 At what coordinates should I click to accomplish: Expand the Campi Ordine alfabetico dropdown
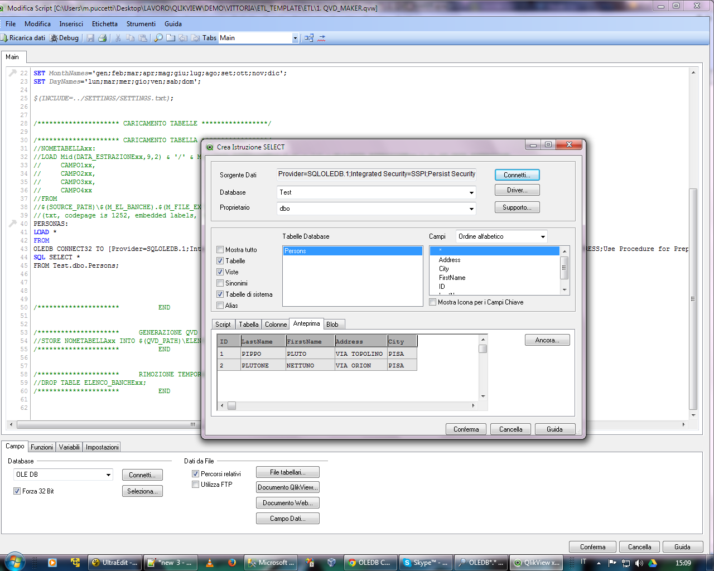[542, 236]
